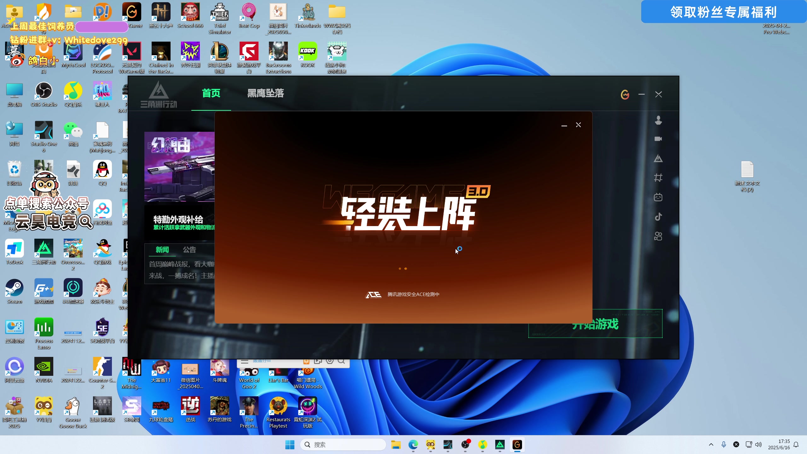Select 新建 文本文档 (2) file
This screenshot has width=807, height=454.
pos(747,176)
